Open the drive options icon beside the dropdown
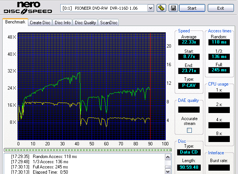The width and height of the screenshot is (238, 174). (x=161, y=8)
